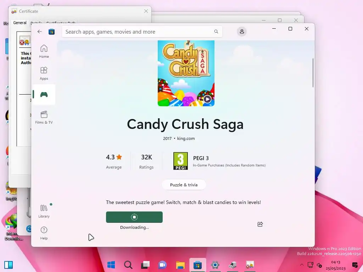Open the Chat app on the taskbar
Viewport: 363px width, 272px height.
[x=162, y=265]
